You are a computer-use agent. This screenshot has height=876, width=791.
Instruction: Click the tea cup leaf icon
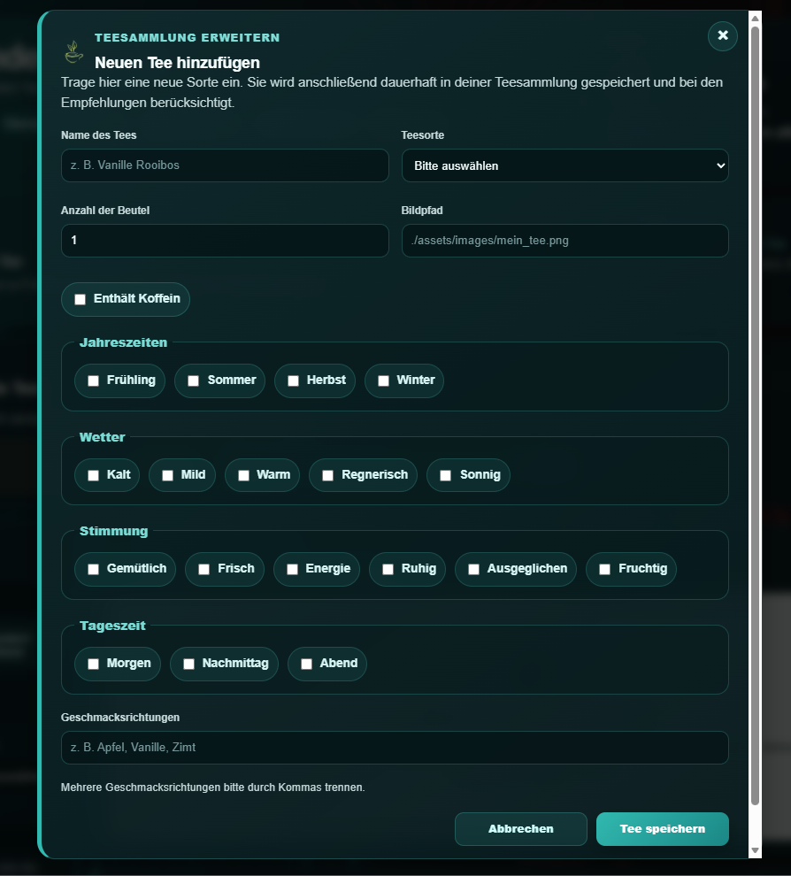point(74,52)
